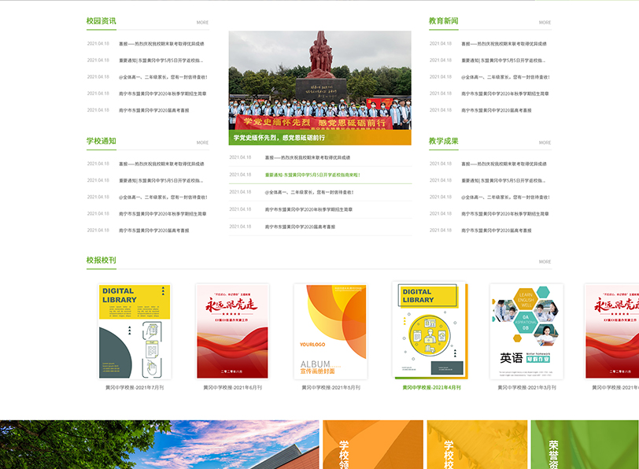Open the green 荣誉资 tile at bottom

(x=584, y=445)
